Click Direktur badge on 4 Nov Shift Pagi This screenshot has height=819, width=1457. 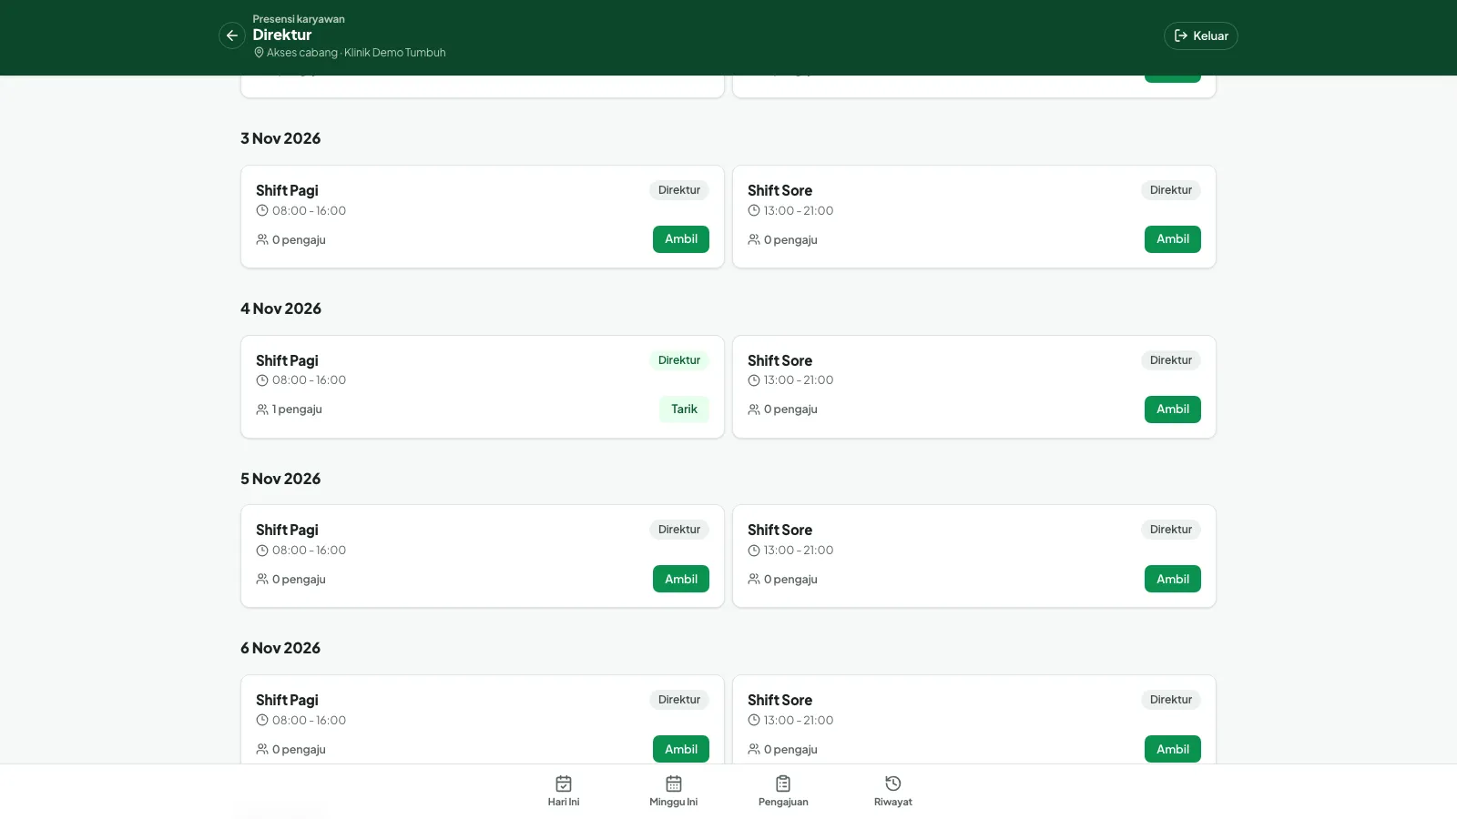pos(679,360)
